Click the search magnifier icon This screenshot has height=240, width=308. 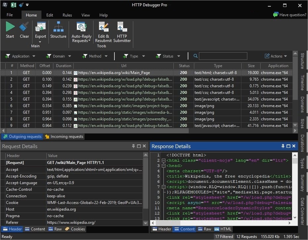[x=196, y=56]
